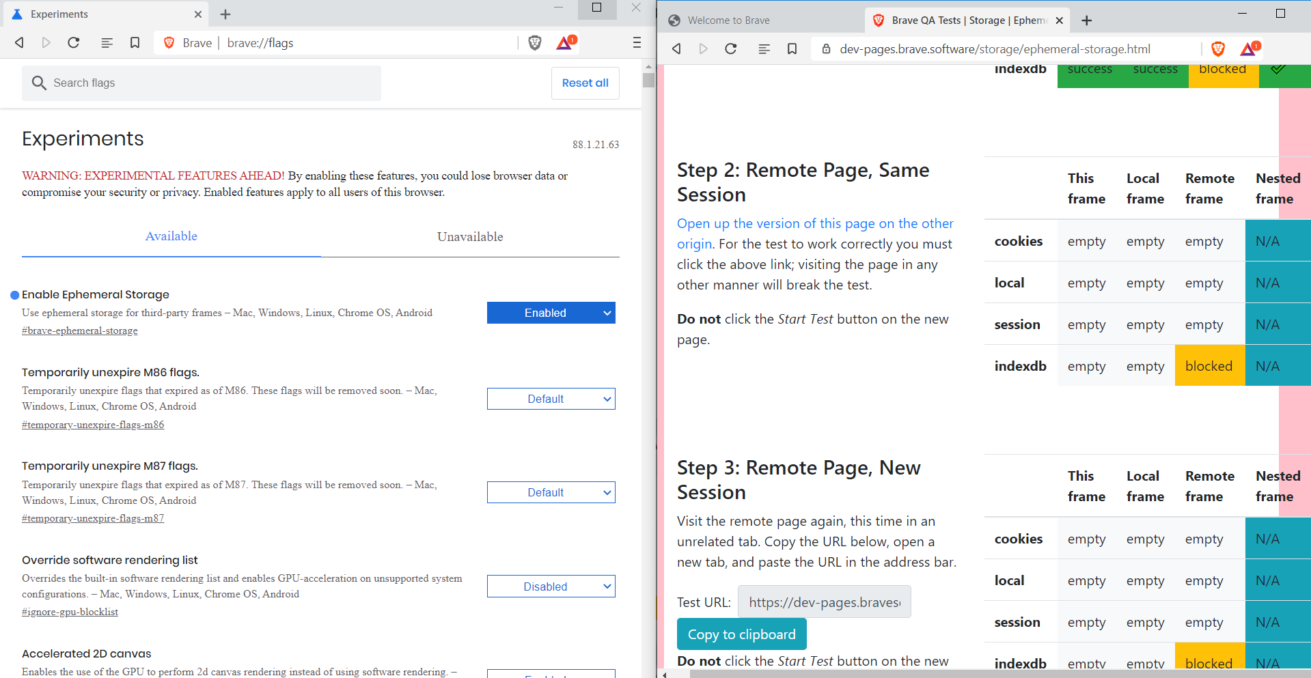Click padlock site info icon

tap(826, 49)
